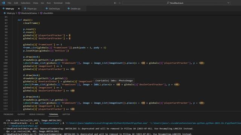Open the Run menu
241x135 pixels.
coord(49,3)
